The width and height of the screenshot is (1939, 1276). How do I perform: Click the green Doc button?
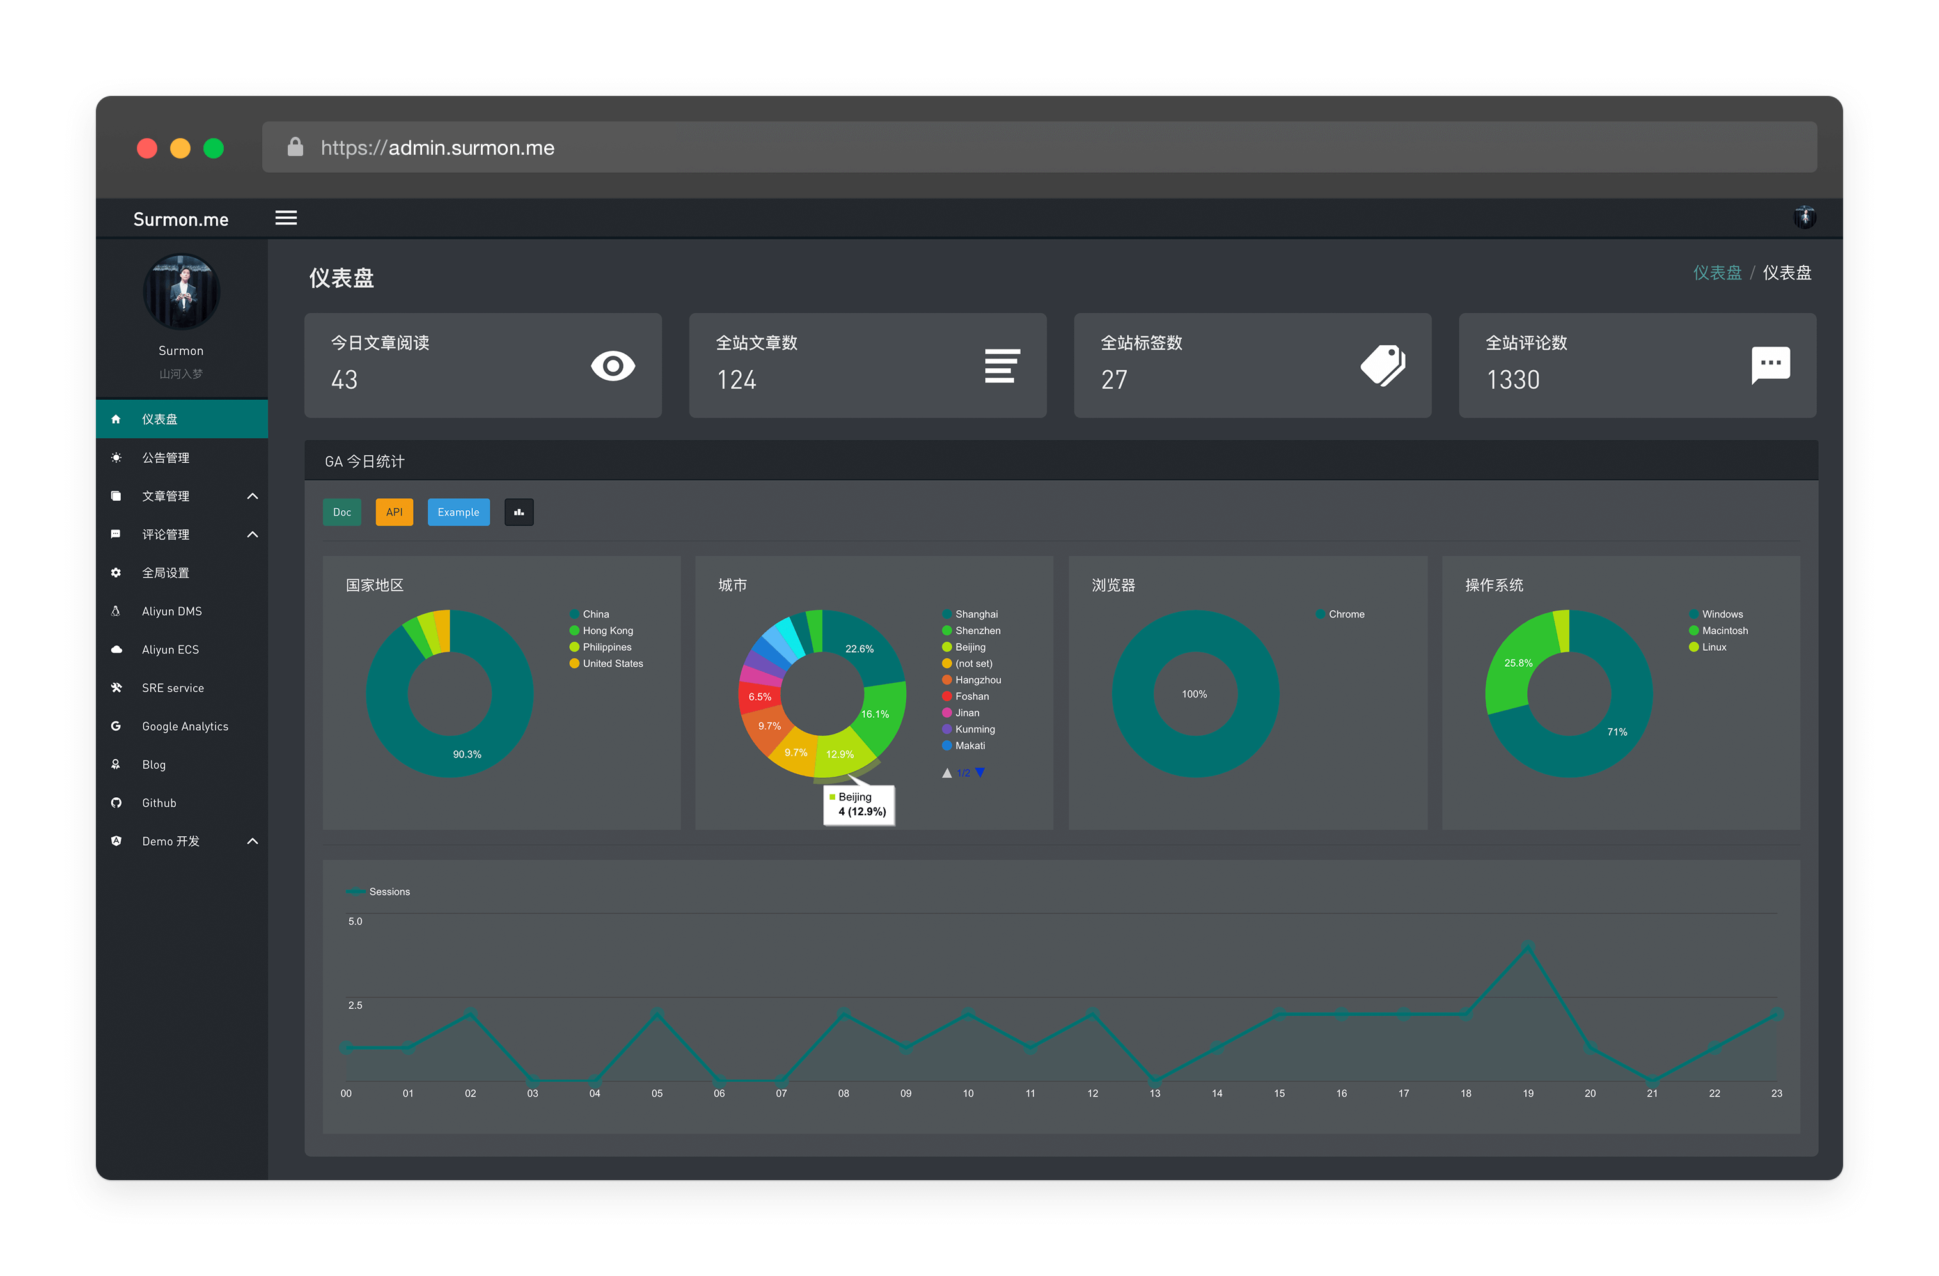click(x=342, y=512)
